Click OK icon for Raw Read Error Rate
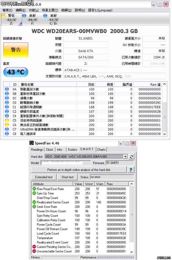Screen dimensions: 172x260 34,189
